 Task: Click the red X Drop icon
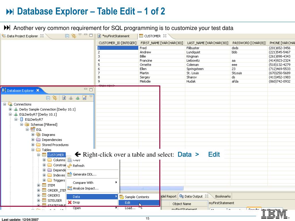(70, 202)
